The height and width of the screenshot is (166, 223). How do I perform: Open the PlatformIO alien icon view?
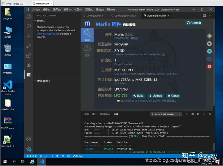pyautogui.click(x=28, y=65)
